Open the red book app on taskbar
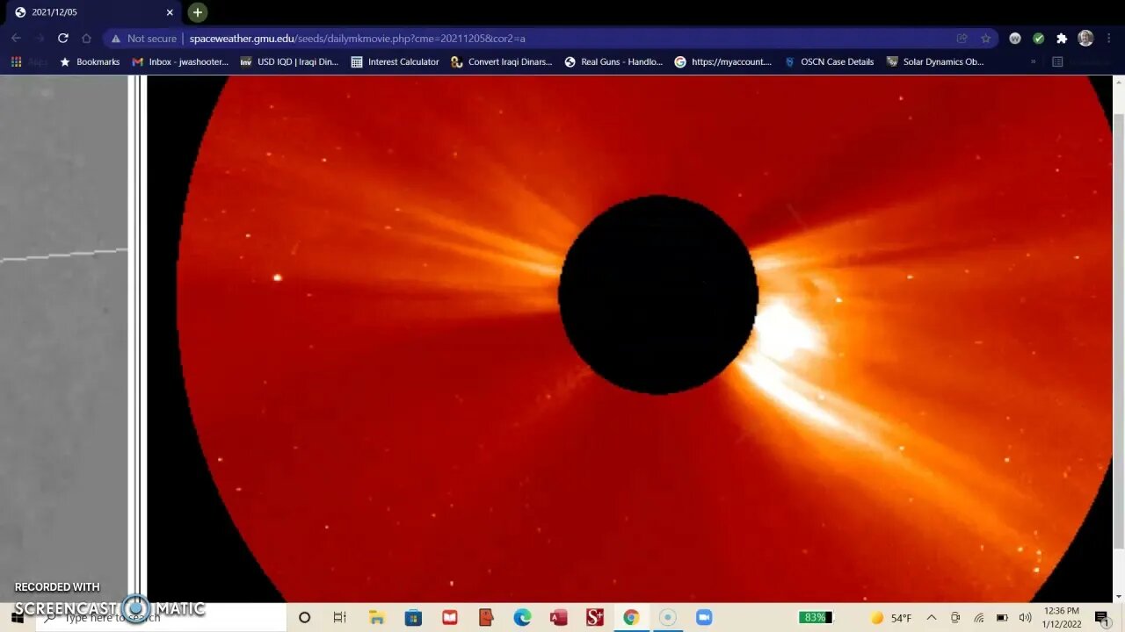Viewport: 1125px width, 632px height. (x=450, y=618)
